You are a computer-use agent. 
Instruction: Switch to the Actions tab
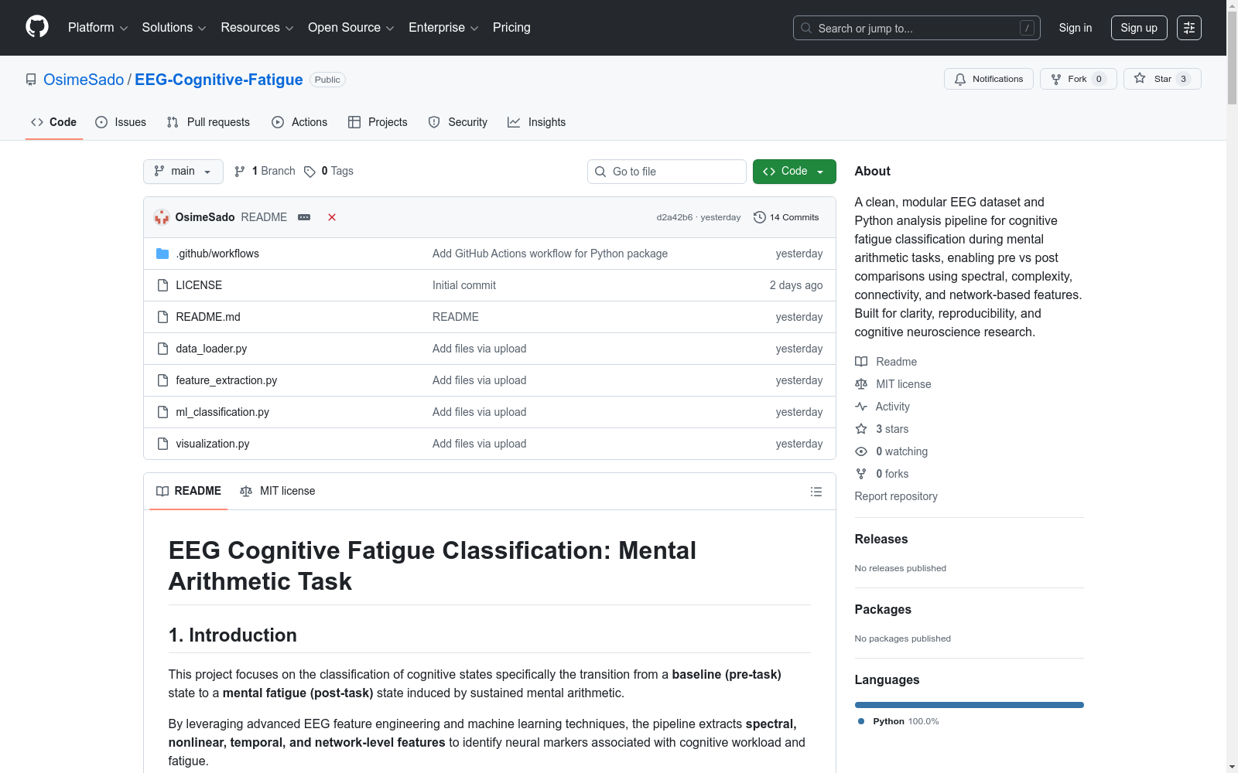click(x=299, y=122)
